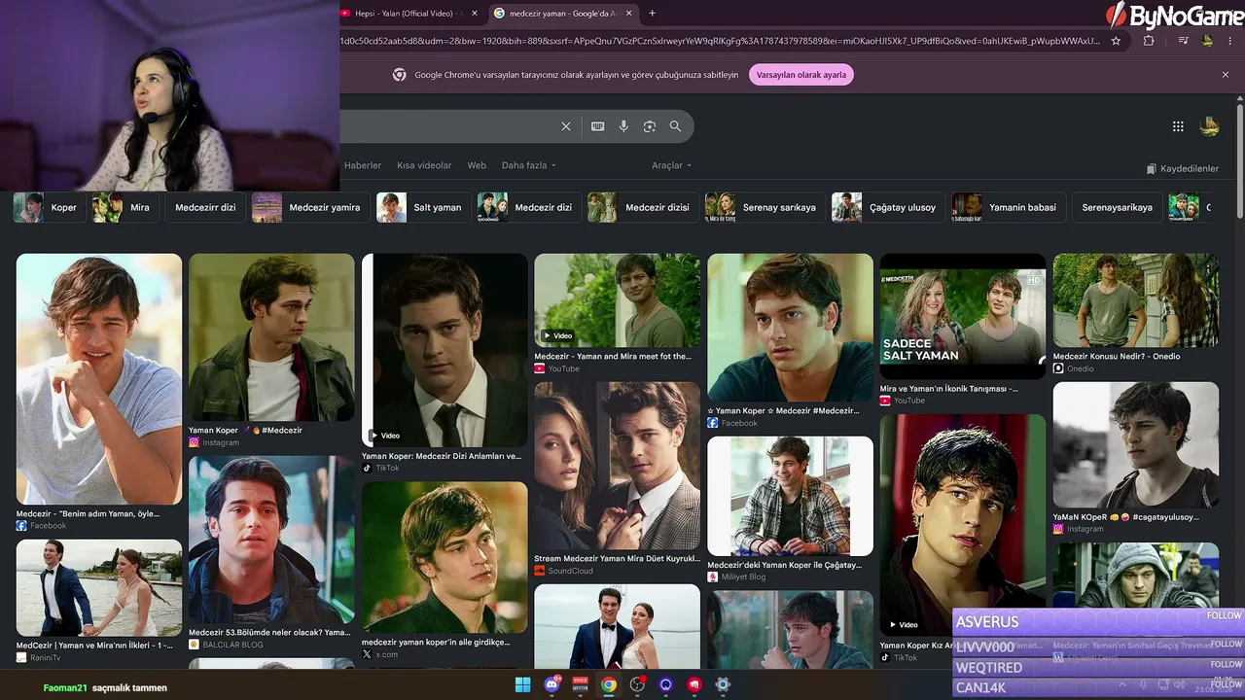The width and height of the screenshot is (1245, 700).
Task: Click 'Faoman21' chat username
Action: [x=65, y=688]
